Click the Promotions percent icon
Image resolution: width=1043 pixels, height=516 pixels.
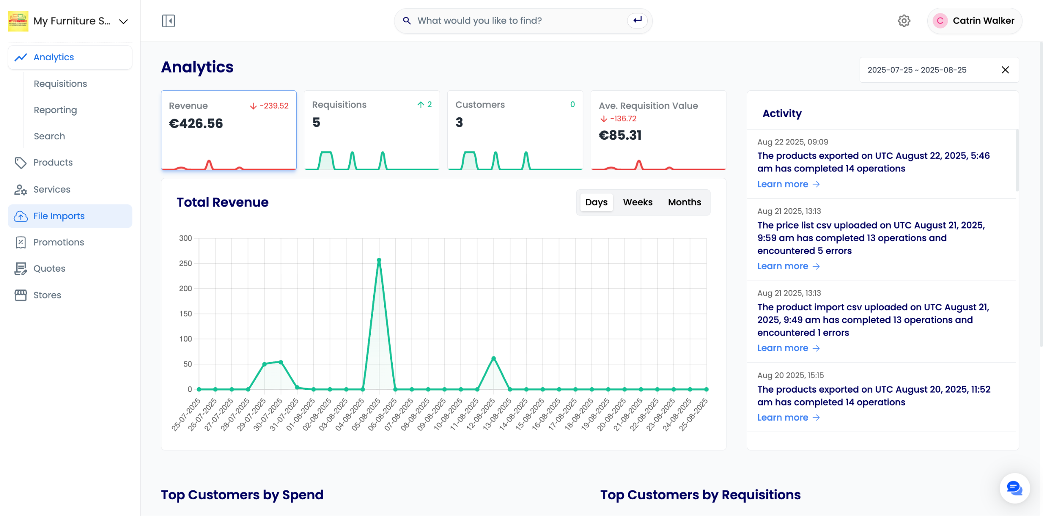pyautogui.click(x=20, y=242)
